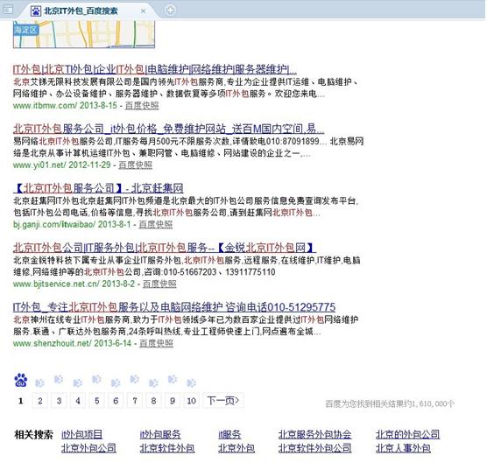The height and width of the screenshot is (470, 487).
Task: Open related search 北京的外包公司
Action: click(407, 434)
